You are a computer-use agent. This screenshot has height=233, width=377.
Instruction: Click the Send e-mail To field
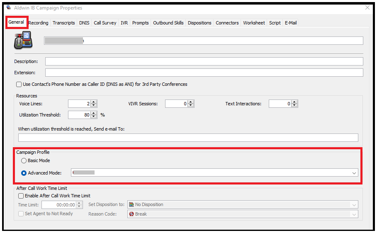coord(188,138)
